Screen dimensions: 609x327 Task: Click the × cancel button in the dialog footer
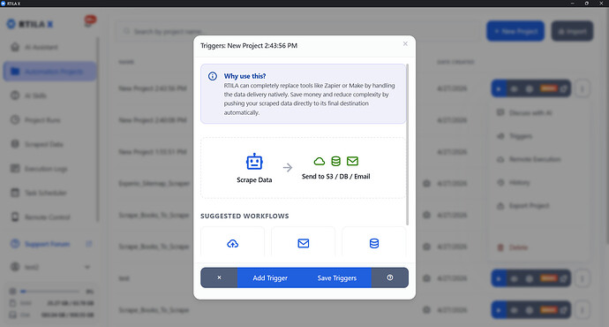coord(219,278)
